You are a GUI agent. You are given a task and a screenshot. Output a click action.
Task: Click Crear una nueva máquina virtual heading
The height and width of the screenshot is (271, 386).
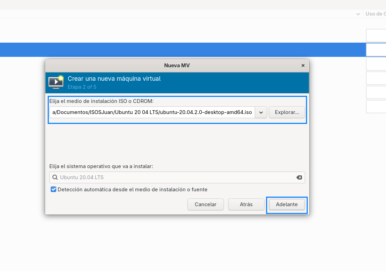[x=114, y=79]
